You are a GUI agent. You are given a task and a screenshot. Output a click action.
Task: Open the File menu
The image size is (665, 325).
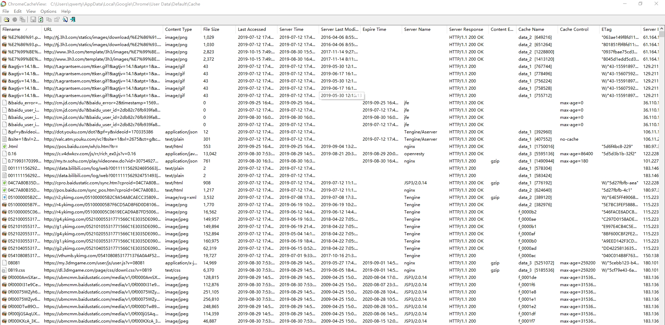(6, 11)
